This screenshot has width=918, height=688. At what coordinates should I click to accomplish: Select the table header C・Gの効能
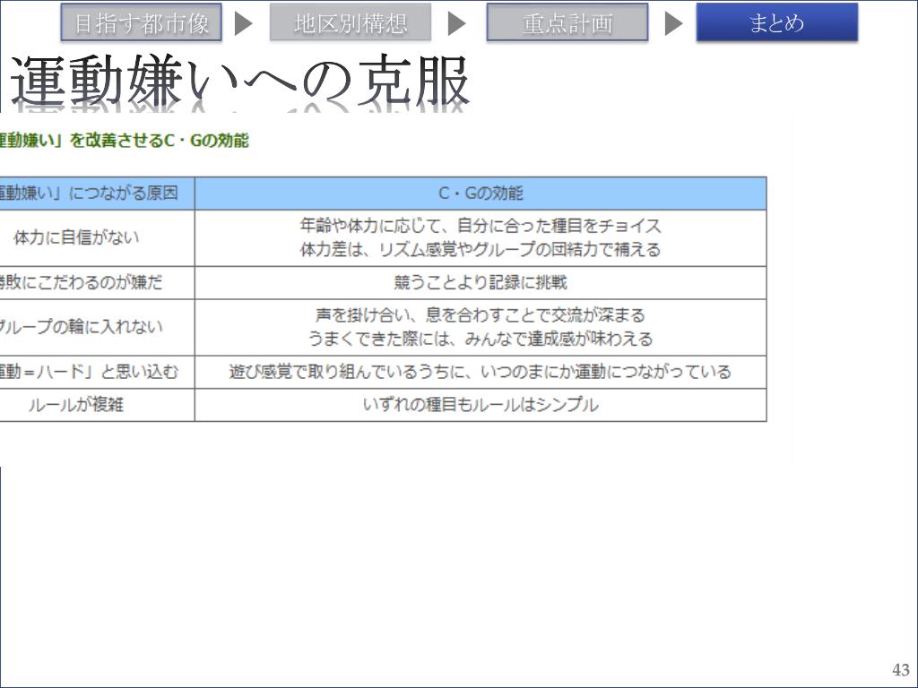[481, 193]
